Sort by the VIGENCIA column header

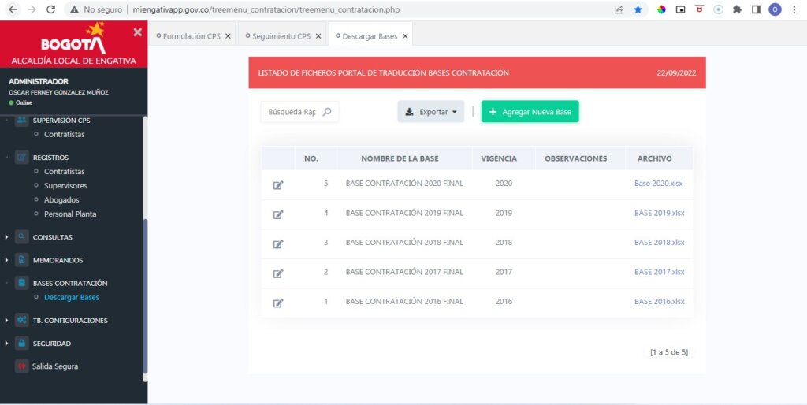499,158
